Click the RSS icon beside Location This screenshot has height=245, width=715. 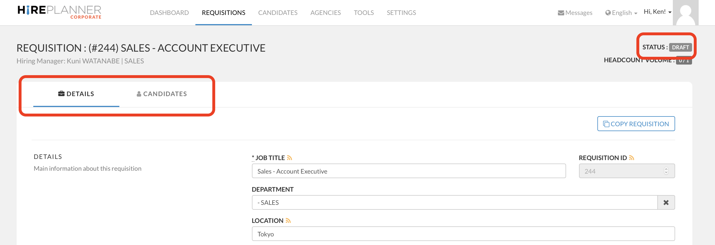pos(288,221)
